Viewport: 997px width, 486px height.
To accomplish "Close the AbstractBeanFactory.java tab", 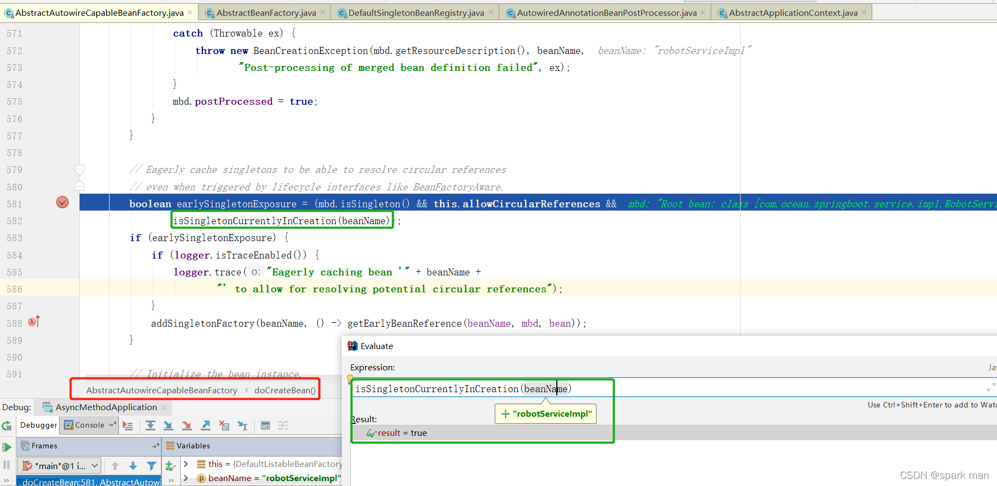I will 322,13.
